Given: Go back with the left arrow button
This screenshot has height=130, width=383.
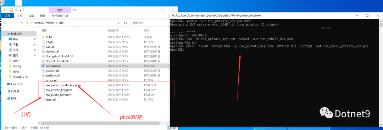Looking at the screenshot, I should click(x=6, y=23).
